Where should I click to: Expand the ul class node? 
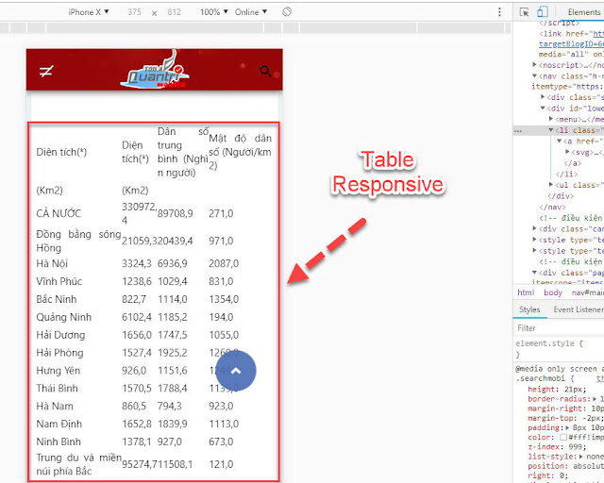tap(551, 185)
